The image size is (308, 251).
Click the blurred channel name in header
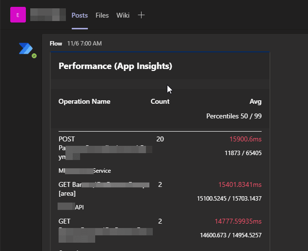coord(48,15)
